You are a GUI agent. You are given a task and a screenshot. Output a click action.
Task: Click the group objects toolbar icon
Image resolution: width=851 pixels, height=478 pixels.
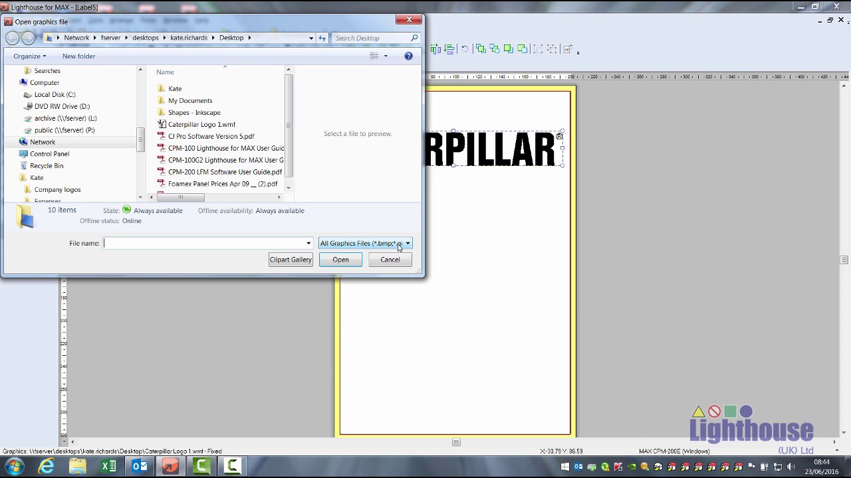coord(538,49)
